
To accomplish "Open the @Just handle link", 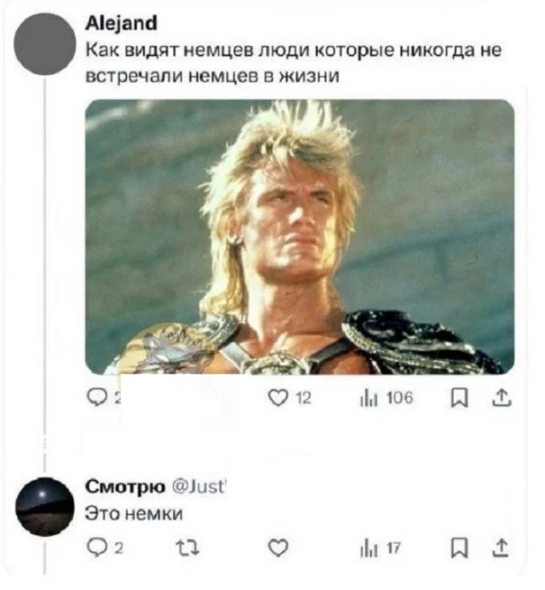I will [x=198, y=487].
